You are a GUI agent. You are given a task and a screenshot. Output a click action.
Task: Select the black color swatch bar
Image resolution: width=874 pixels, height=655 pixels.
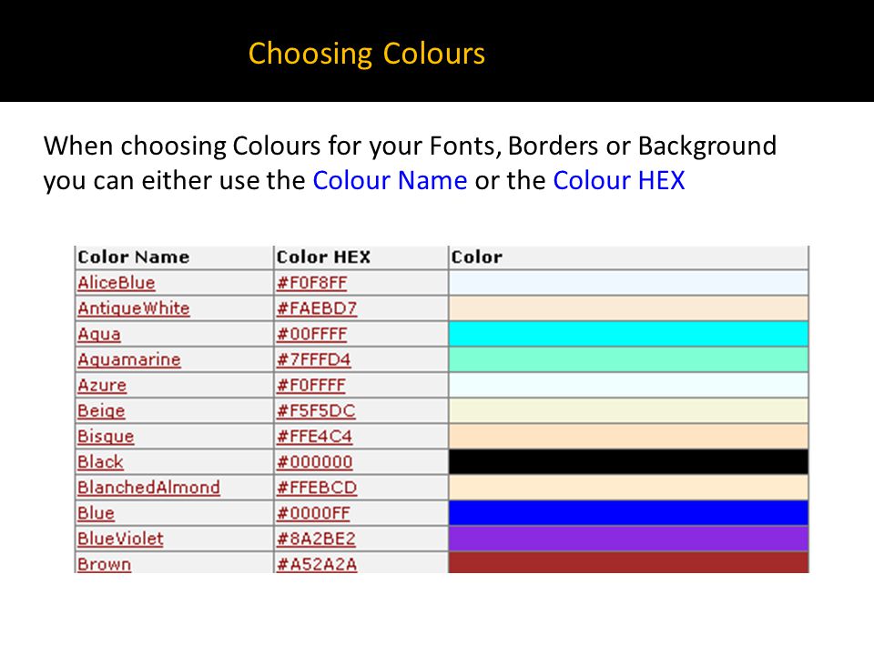coord(628,462)
